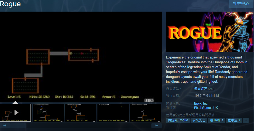Click the ROGUE header capsule image
254x131 pixels.
coord(210,32)
